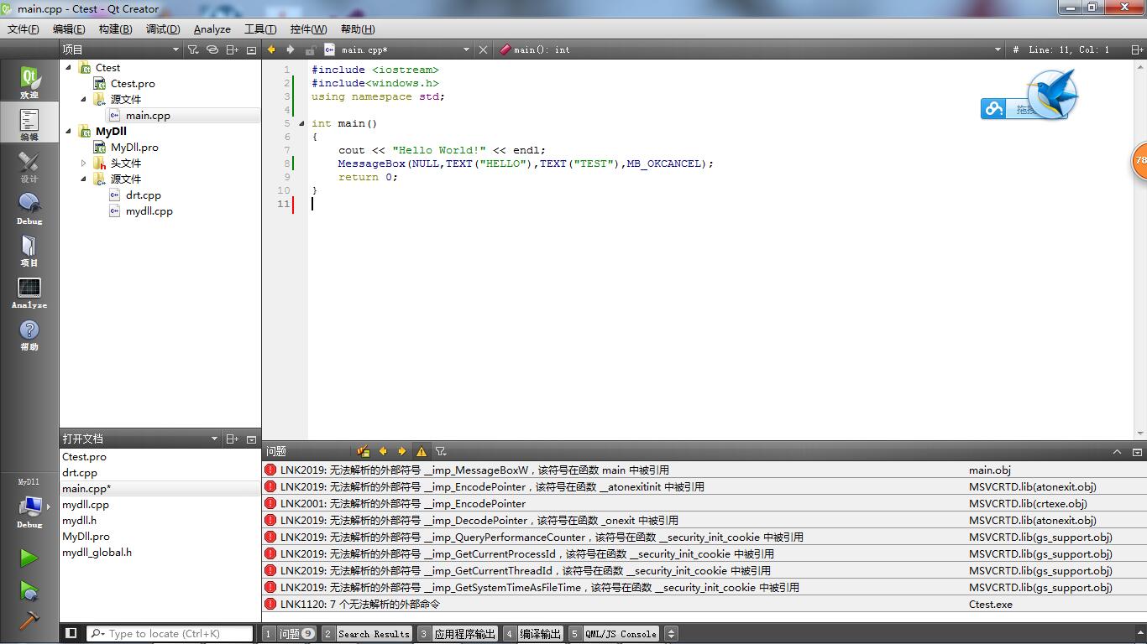
Task: Toggle the left sidebar button
Action: (x=71, y=633)
